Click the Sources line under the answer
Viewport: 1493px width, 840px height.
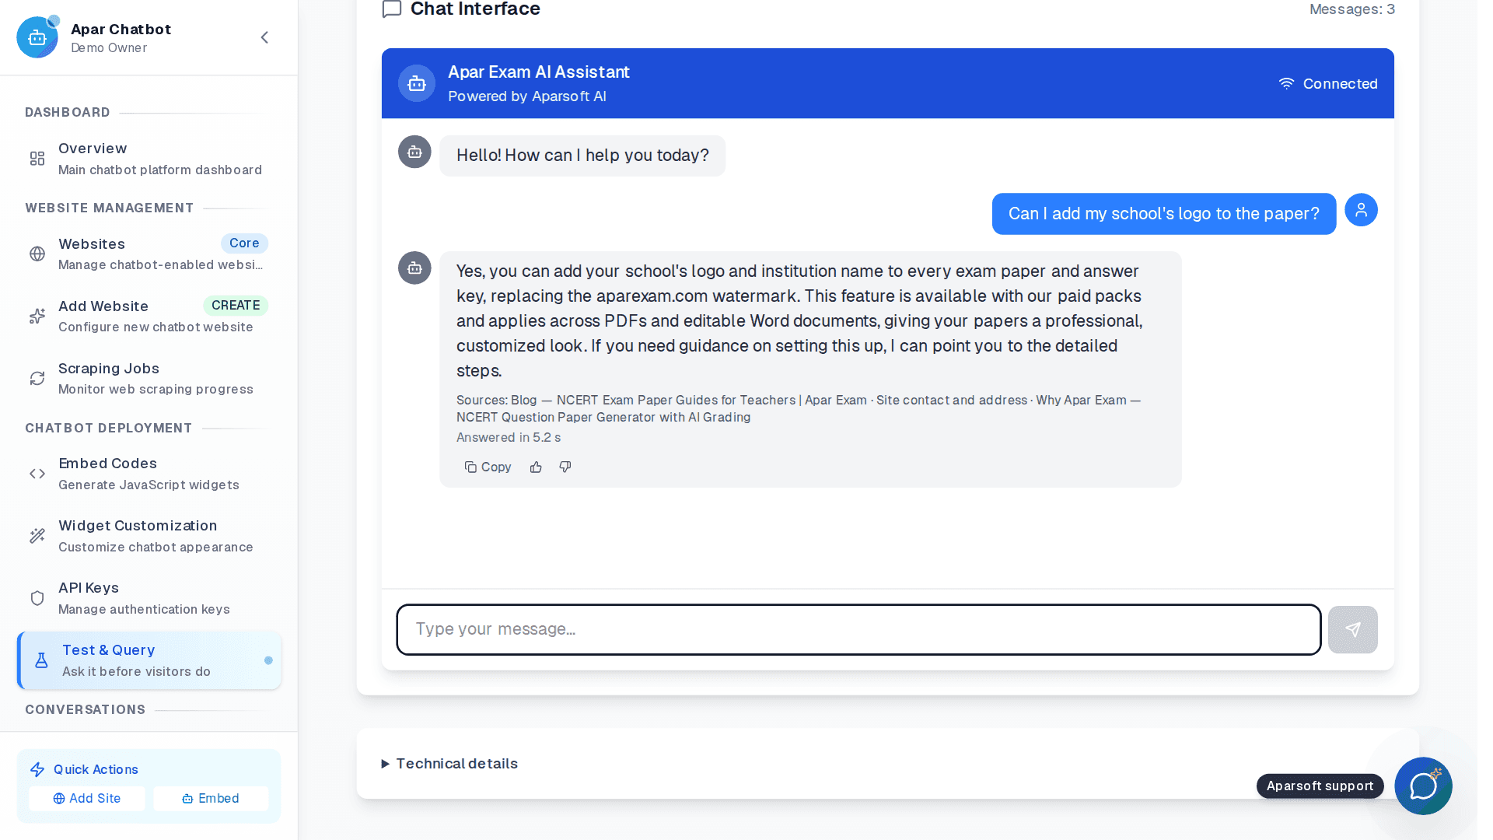(x=799, y=408)
